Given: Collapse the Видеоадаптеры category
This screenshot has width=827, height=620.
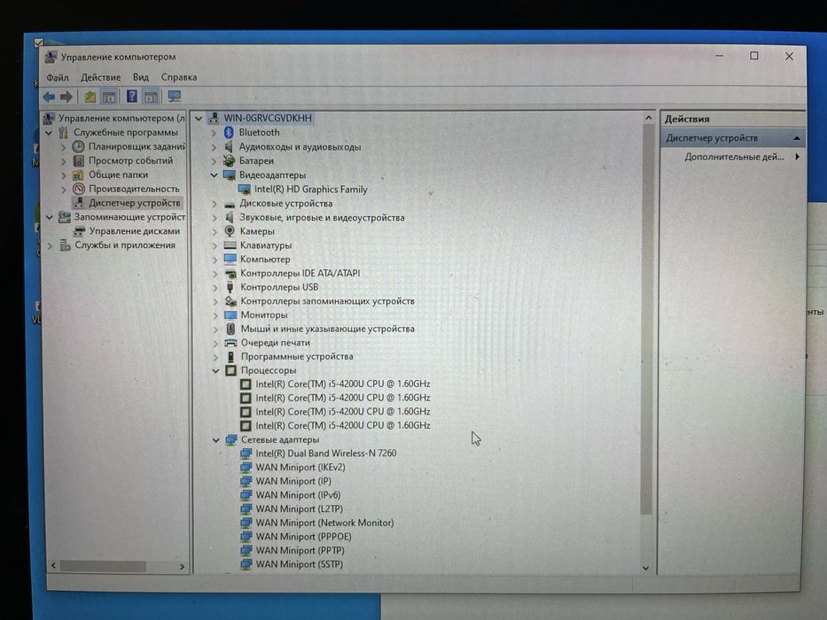Looking at the screenshot, I should coord(214,175).
